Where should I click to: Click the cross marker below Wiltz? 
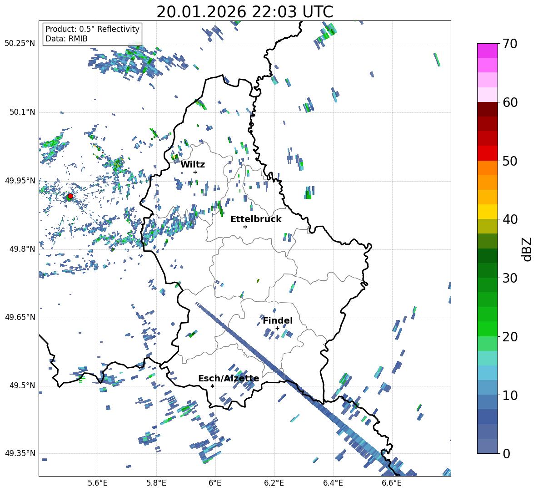pos(195,172)
